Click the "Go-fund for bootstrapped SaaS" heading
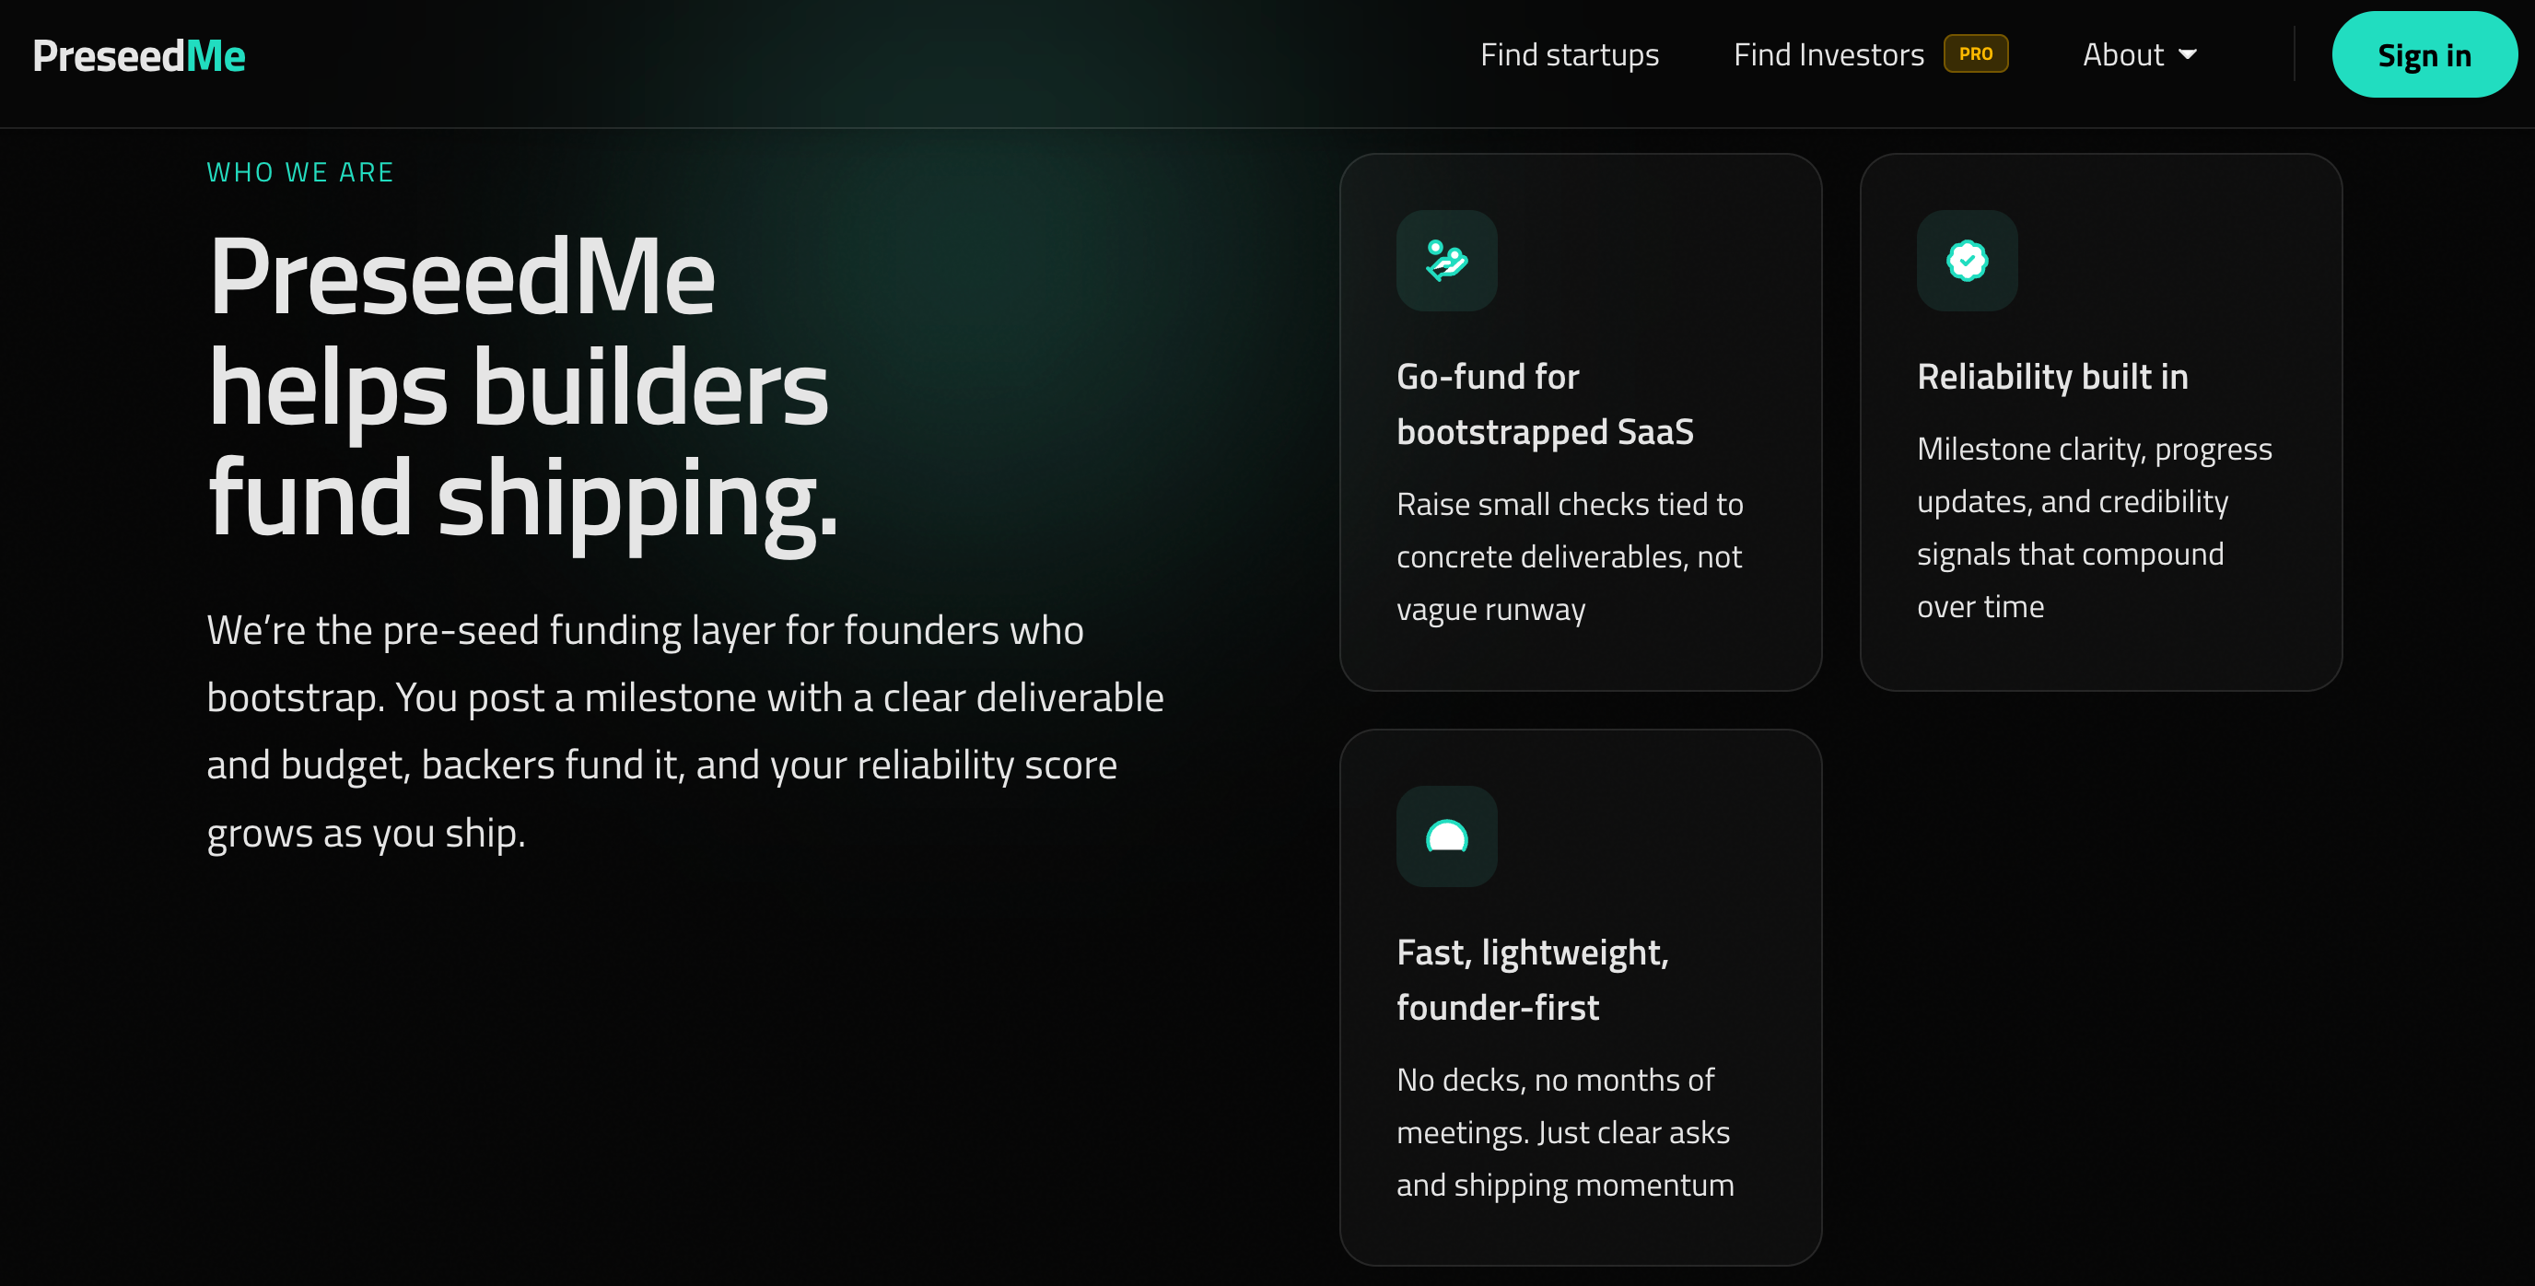 (x=1544, y=404)
